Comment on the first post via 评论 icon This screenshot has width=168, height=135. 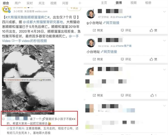click(x=126, y=30)
